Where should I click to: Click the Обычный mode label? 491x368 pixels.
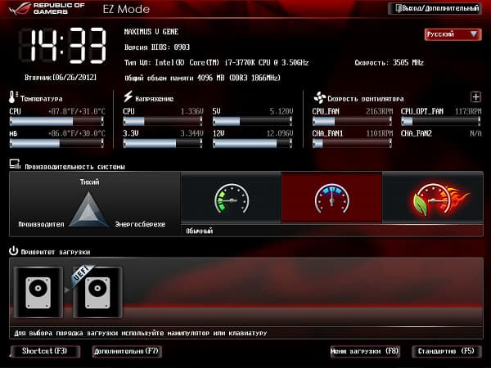[200, 231]
